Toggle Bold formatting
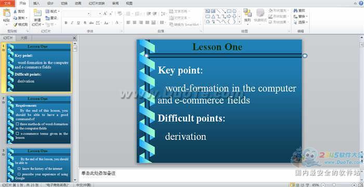 66,23
